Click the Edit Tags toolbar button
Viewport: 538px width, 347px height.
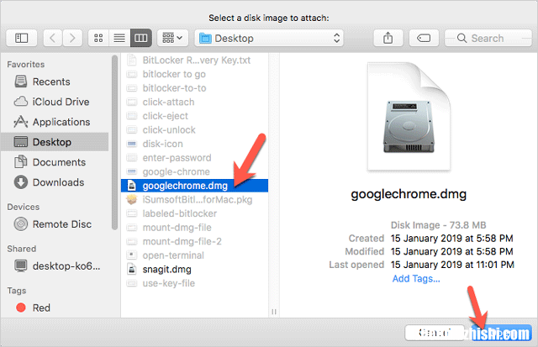tap(424, 38)
